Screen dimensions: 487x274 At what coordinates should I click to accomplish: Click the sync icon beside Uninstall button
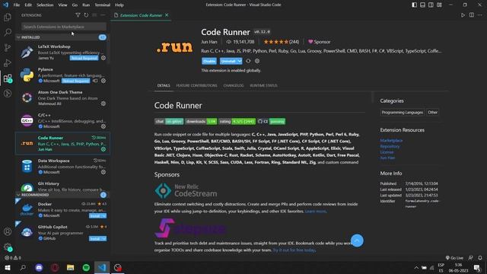click(x=248, y=61)
